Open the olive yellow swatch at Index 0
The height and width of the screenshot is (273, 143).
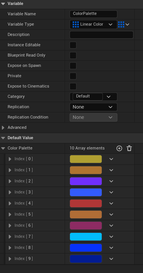coord(86,159)
